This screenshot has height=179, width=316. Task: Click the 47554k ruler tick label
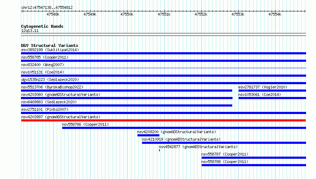pos(275,14)
